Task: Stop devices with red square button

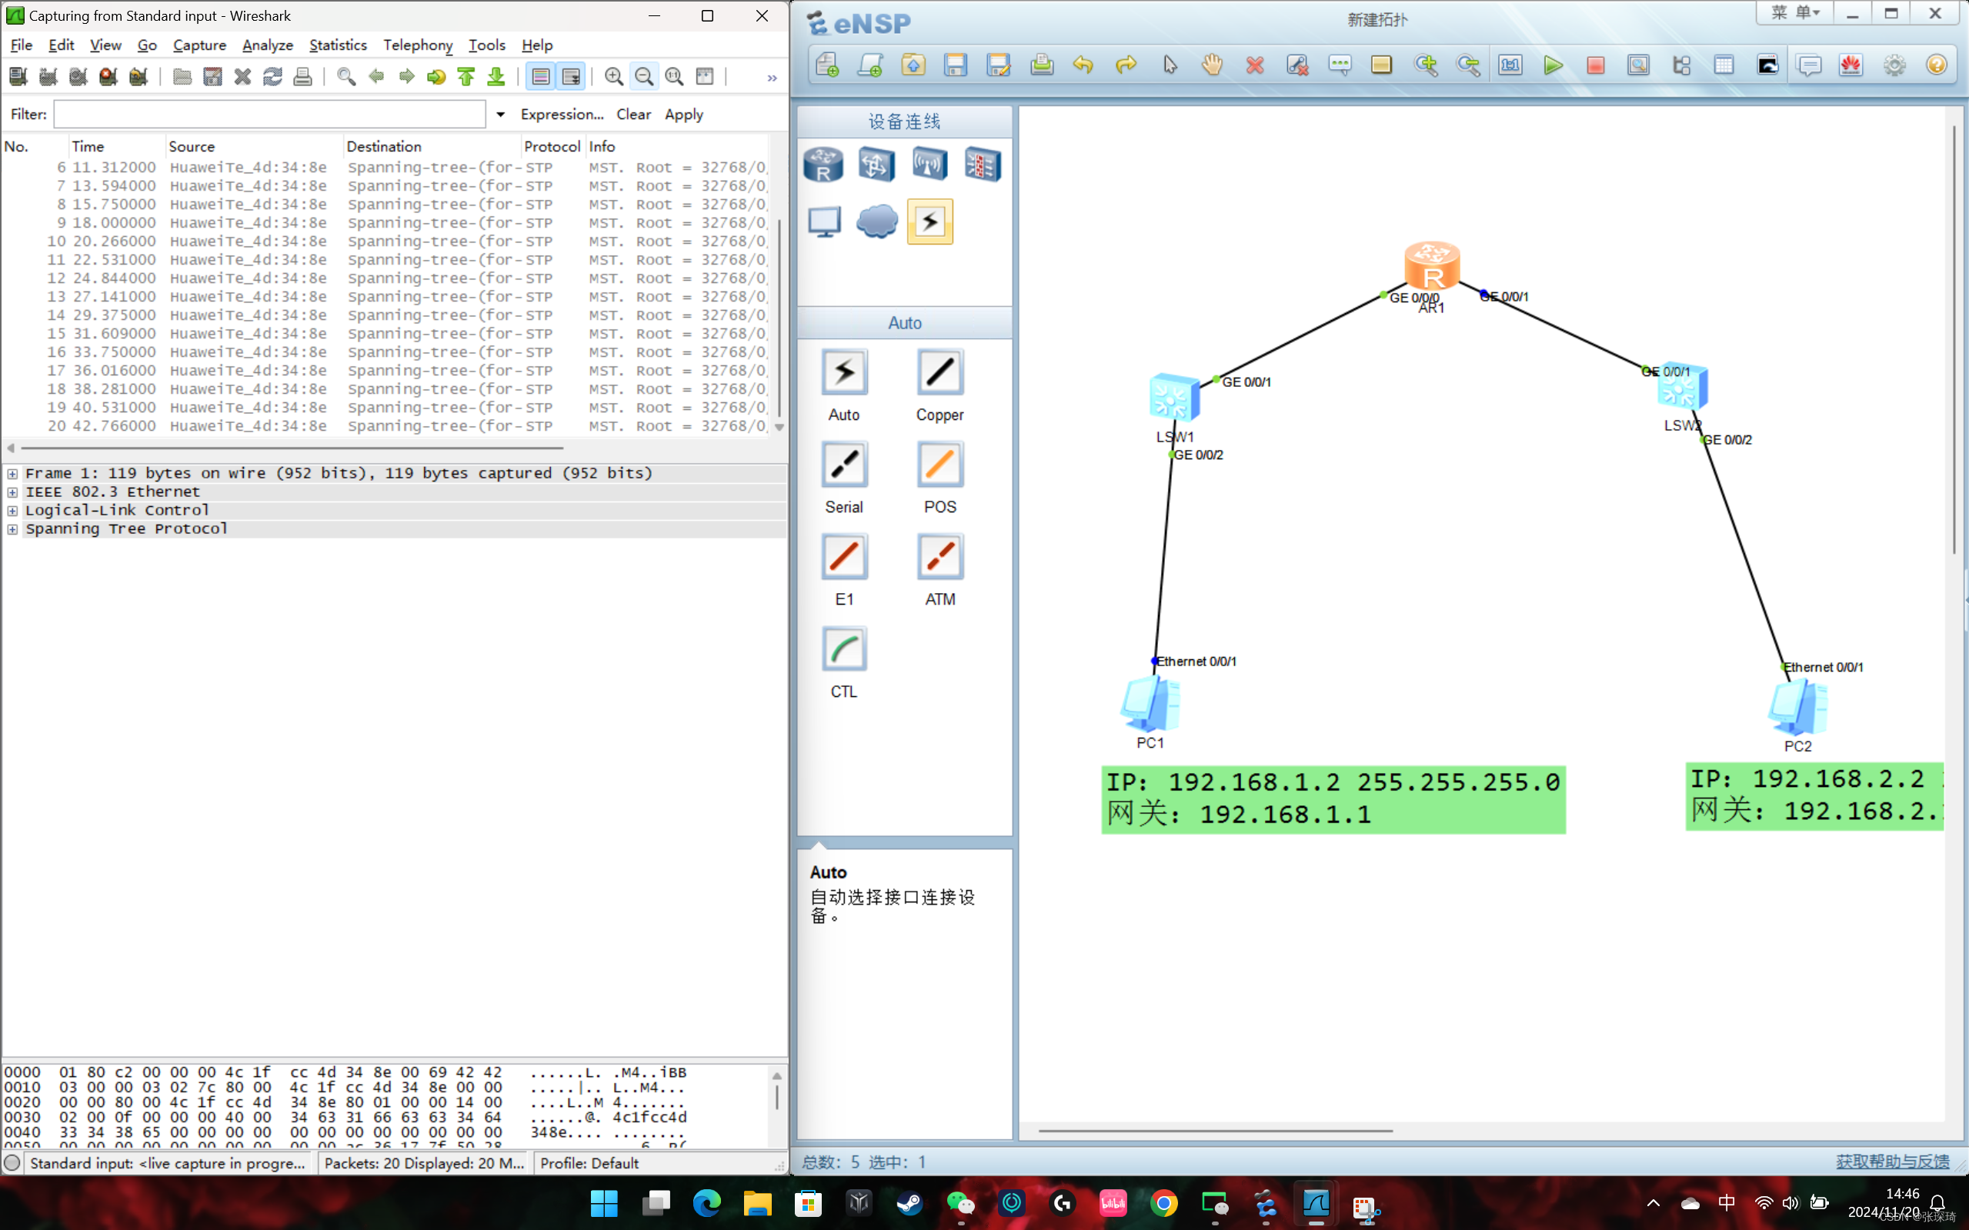Action: [1595, 65]
